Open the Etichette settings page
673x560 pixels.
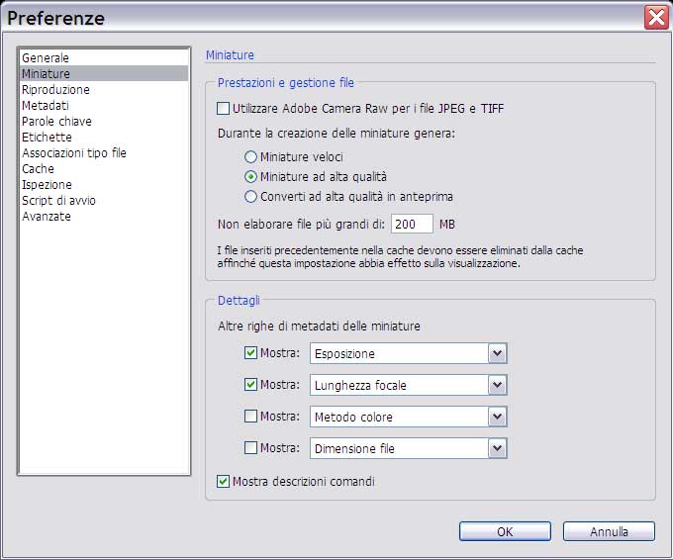click(47, 138)
